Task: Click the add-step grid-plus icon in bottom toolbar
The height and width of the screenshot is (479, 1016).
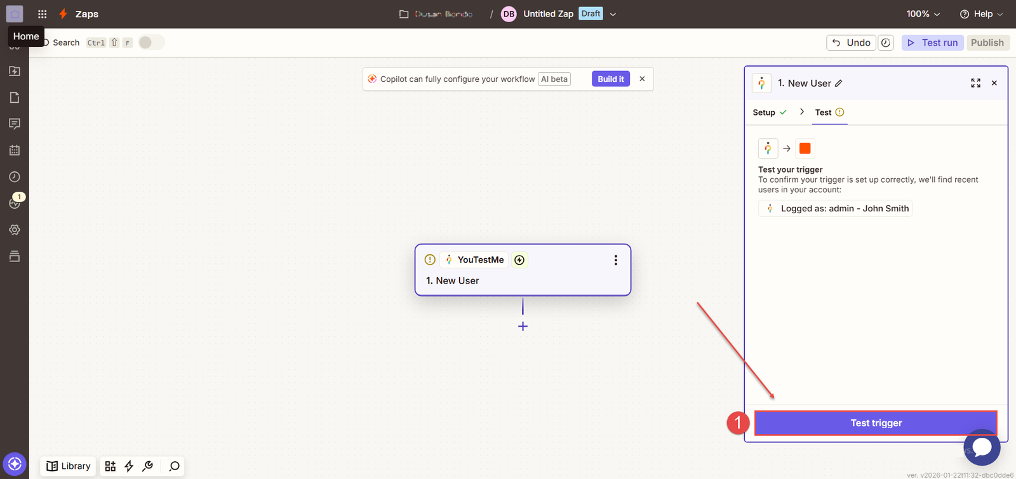Action: (110, 466)
